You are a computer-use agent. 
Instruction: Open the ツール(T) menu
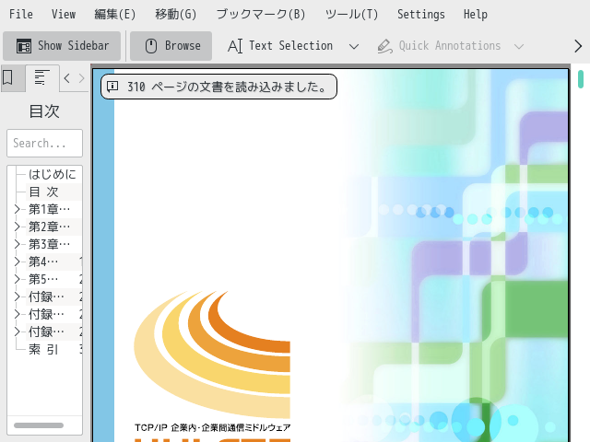[x=351, y=15]
